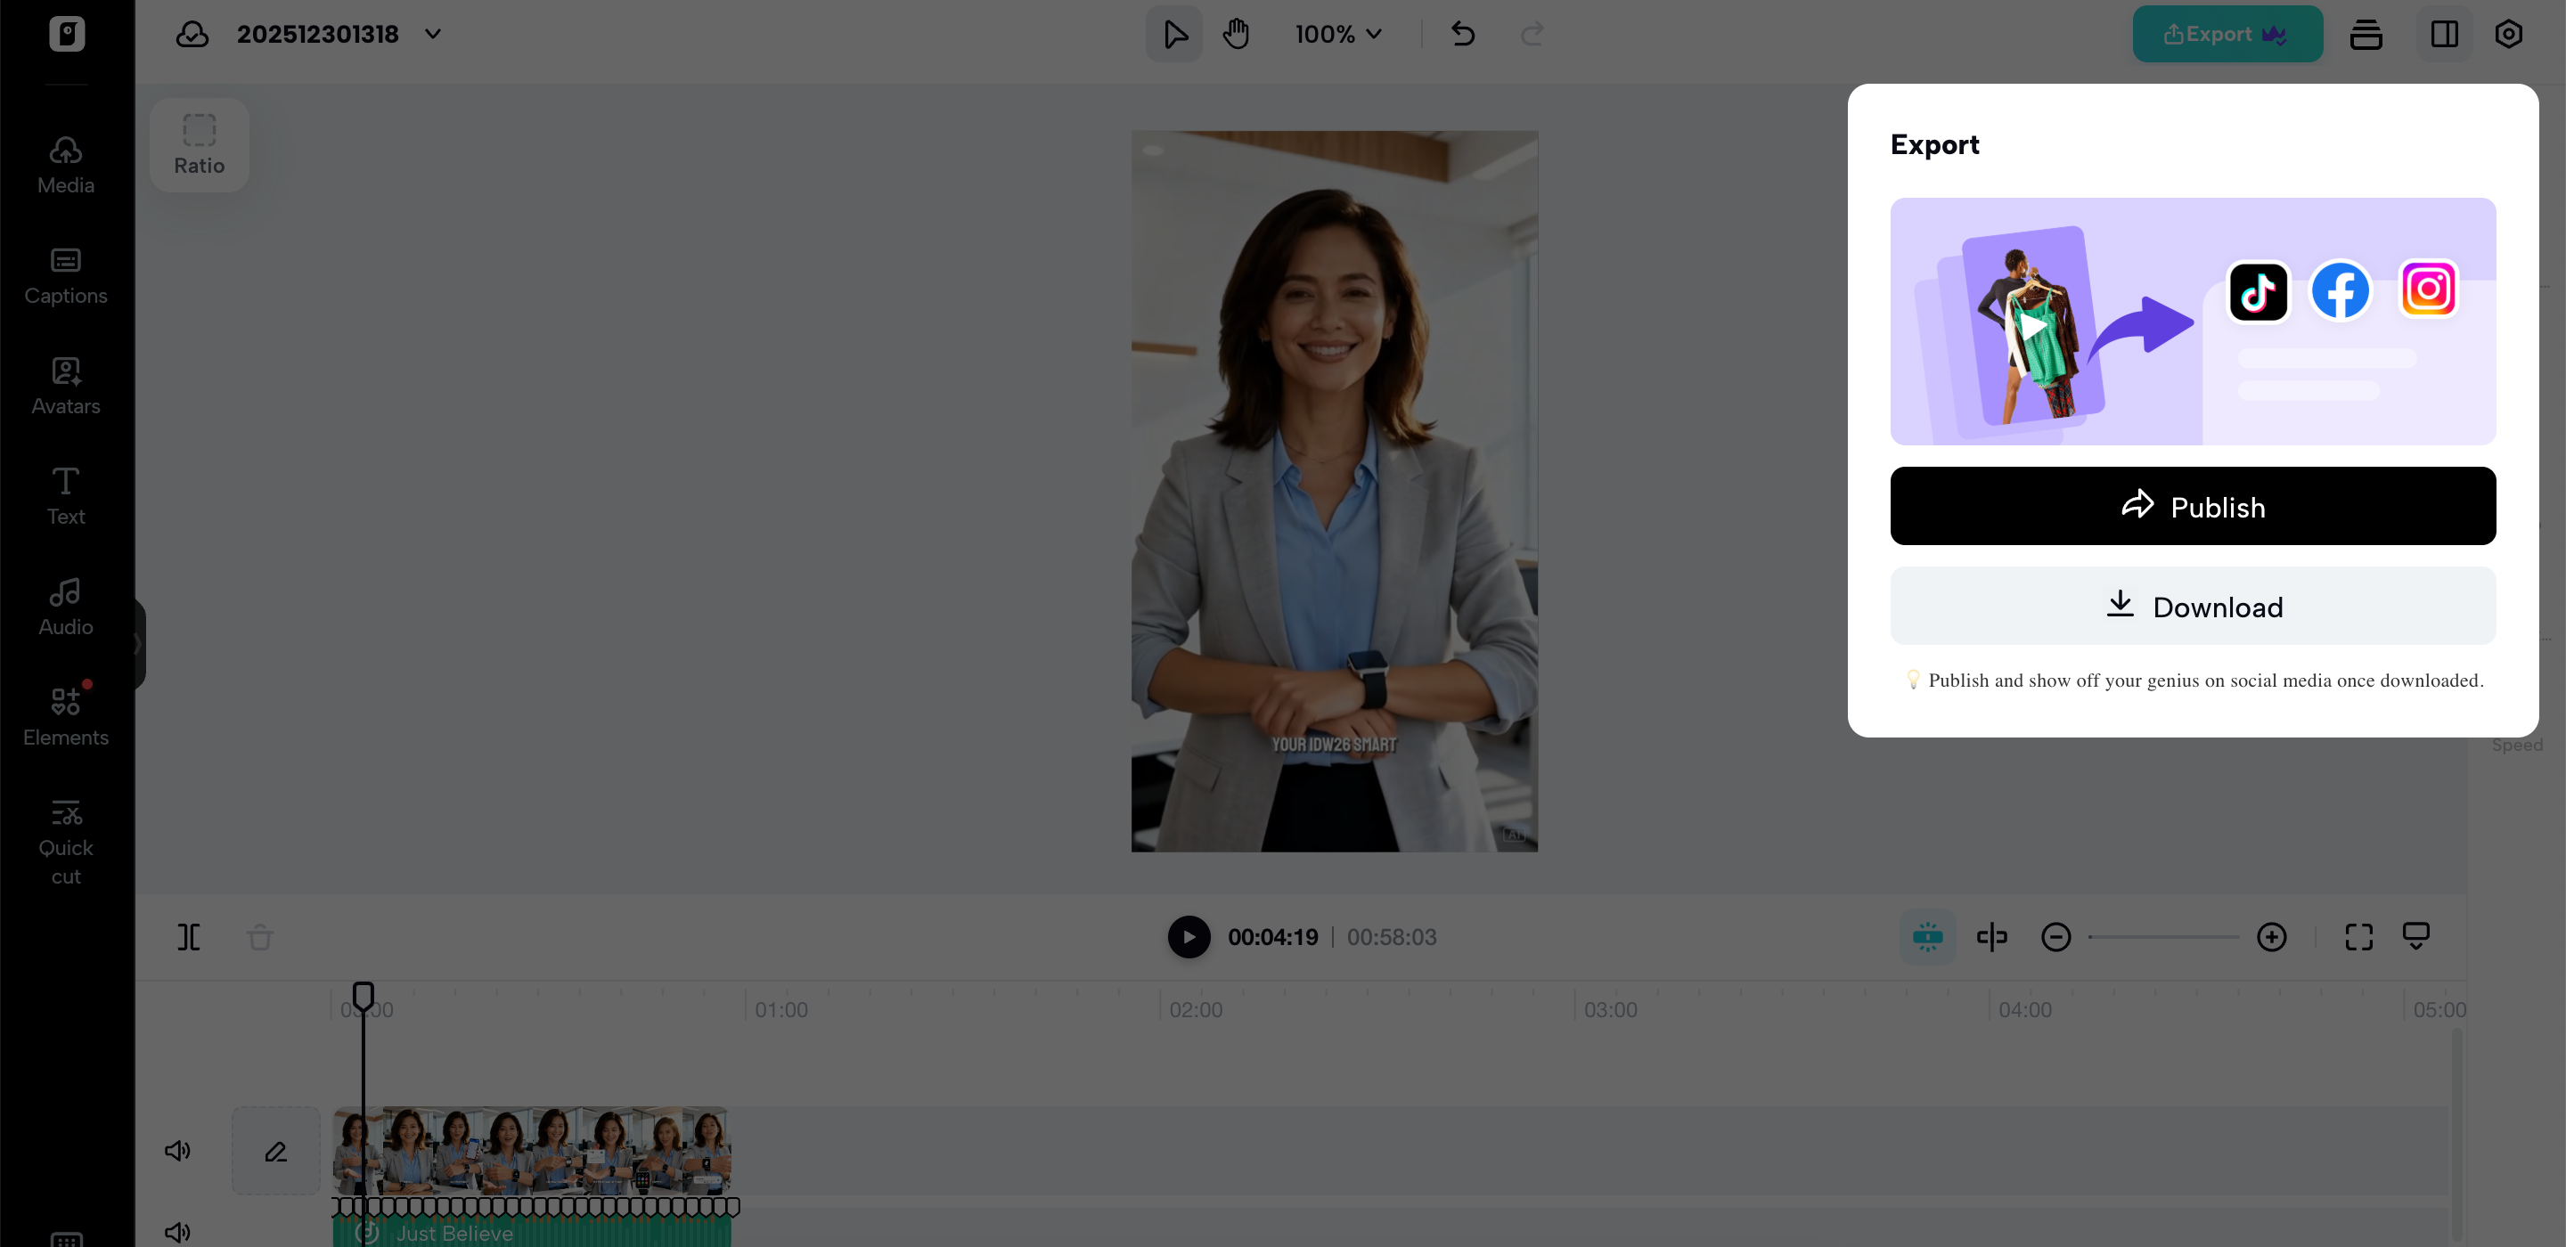Click the zoom in timeline plus icon
Screen dimensions: 2566x1247
coord(2271,937)
